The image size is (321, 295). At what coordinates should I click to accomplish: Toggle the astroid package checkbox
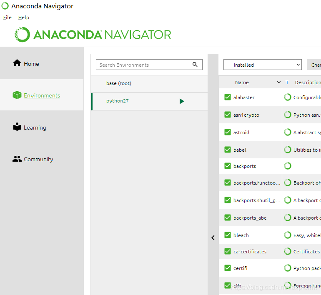tap(228, 132)
